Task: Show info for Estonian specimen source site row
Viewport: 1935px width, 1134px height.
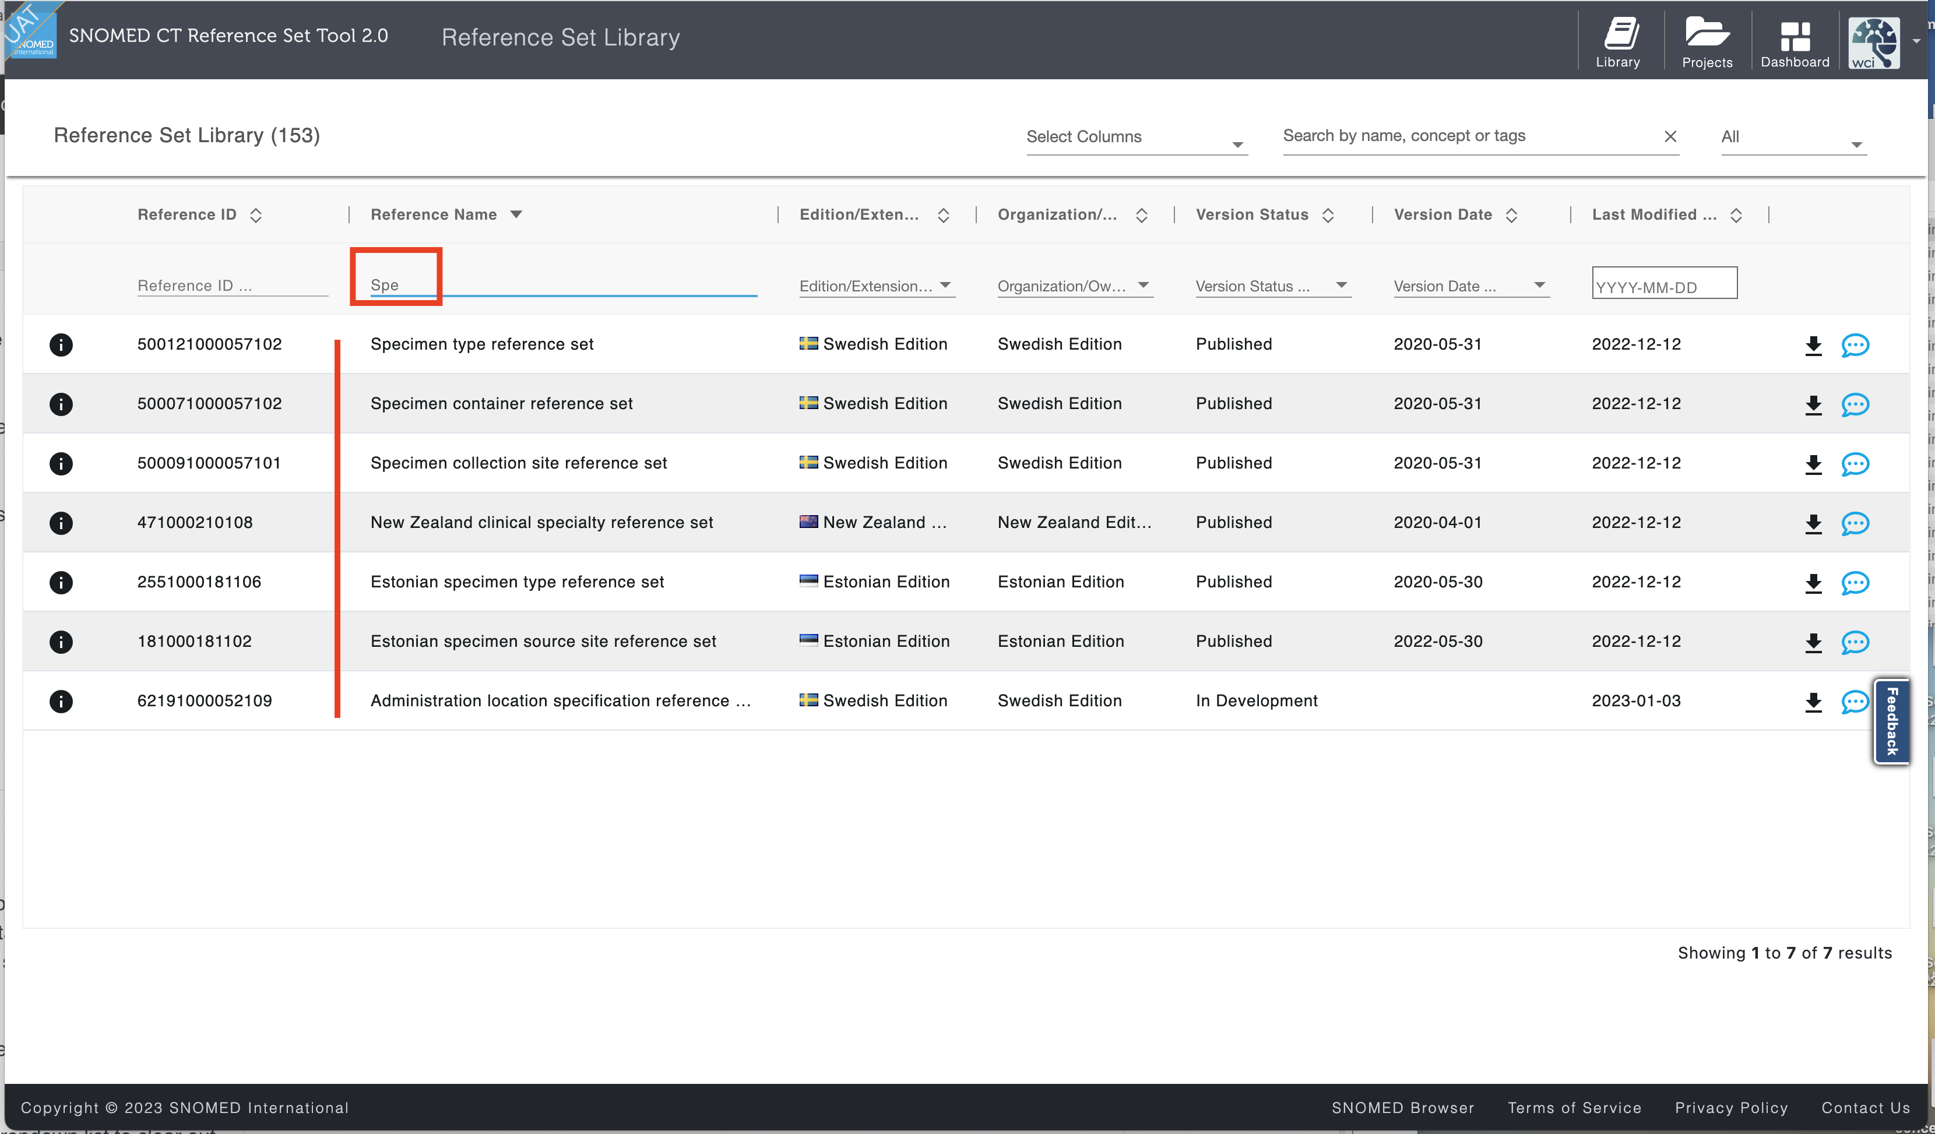Action: click(61, 642)
